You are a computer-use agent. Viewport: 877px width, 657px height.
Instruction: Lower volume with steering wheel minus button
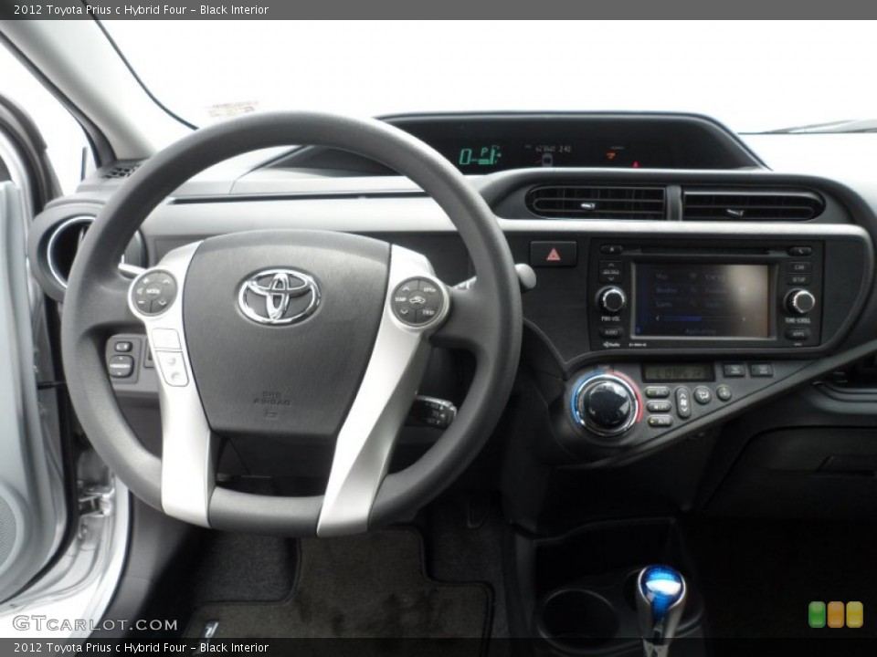141,302
